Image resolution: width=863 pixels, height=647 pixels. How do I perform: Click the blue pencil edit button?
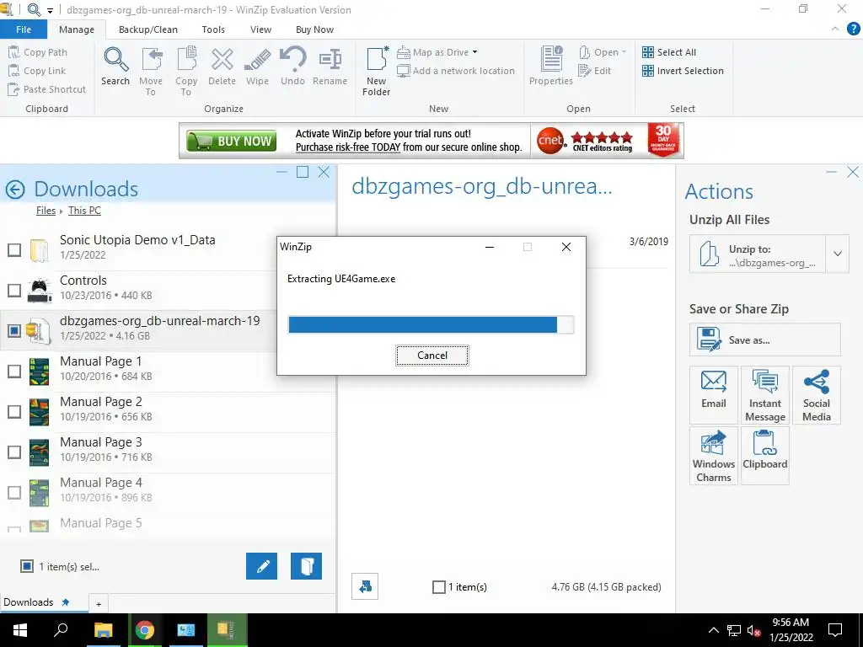(261, 566)
